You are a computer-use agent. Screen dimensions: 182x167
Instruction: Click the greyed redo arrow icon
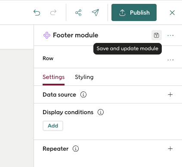point(53,12)
